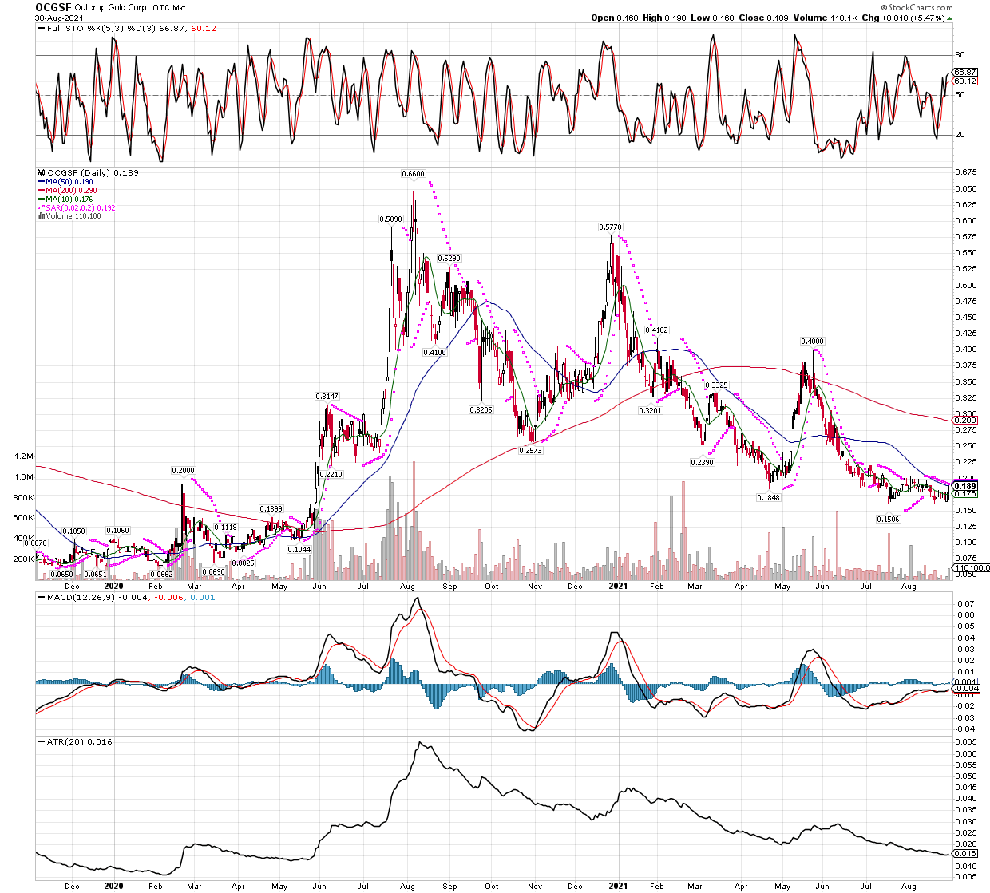Click the MACD(12,26,9) indicator label
The width and height of the screenshot is (990, 893).
click(x=80, y=597)
